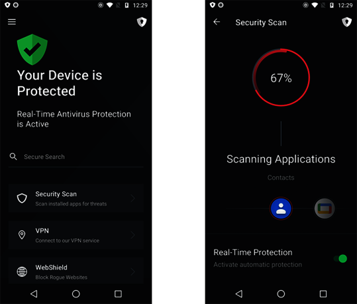Image resolution: width=357 pixels, height=304 pixels.
Task: Tap the 67% scan progress circle
Action: [x=281, y=77]
